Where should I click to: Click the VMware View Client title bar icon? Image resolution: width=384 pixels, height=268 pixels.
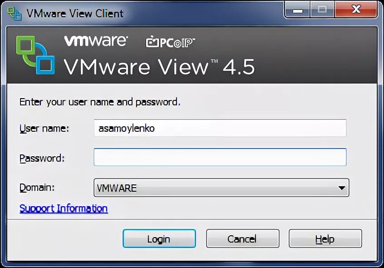click(14, 13)
